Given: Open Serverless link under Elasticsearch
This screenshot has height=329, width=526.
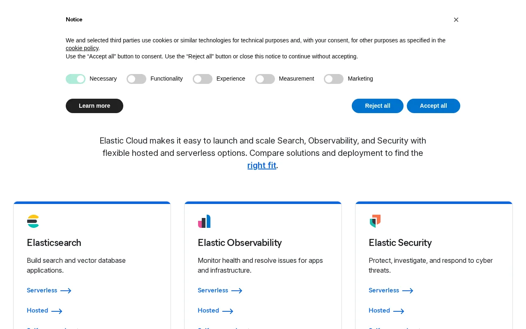Looking at the screenshot, I should (x=49, y=290).
